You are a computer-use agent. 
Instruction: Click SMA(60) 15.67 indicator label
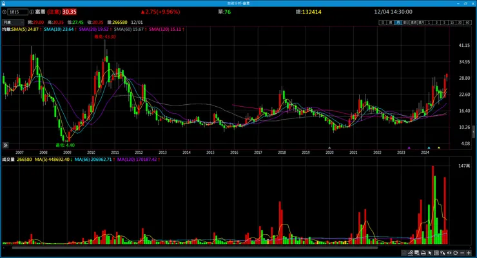pos(129,30)
